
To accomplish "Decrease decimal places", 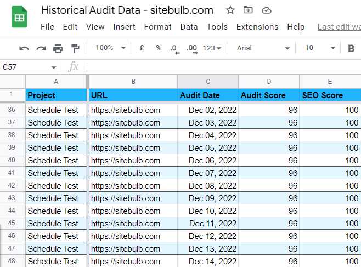I will [174, 49].
